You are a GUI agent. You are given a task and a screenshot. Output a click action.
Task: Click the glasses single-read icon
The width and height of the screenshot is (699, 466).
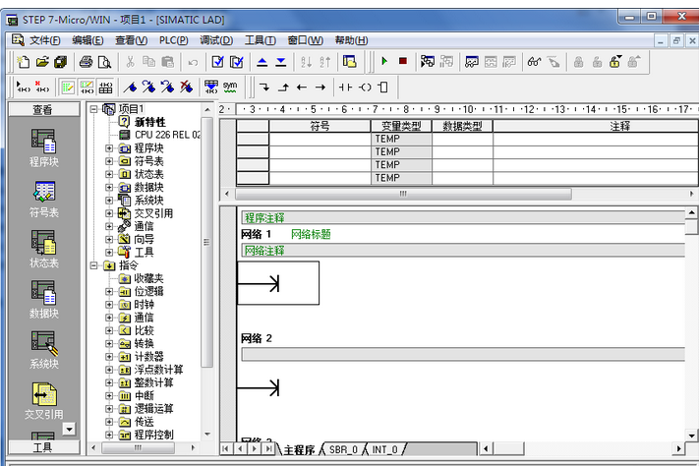534,62
